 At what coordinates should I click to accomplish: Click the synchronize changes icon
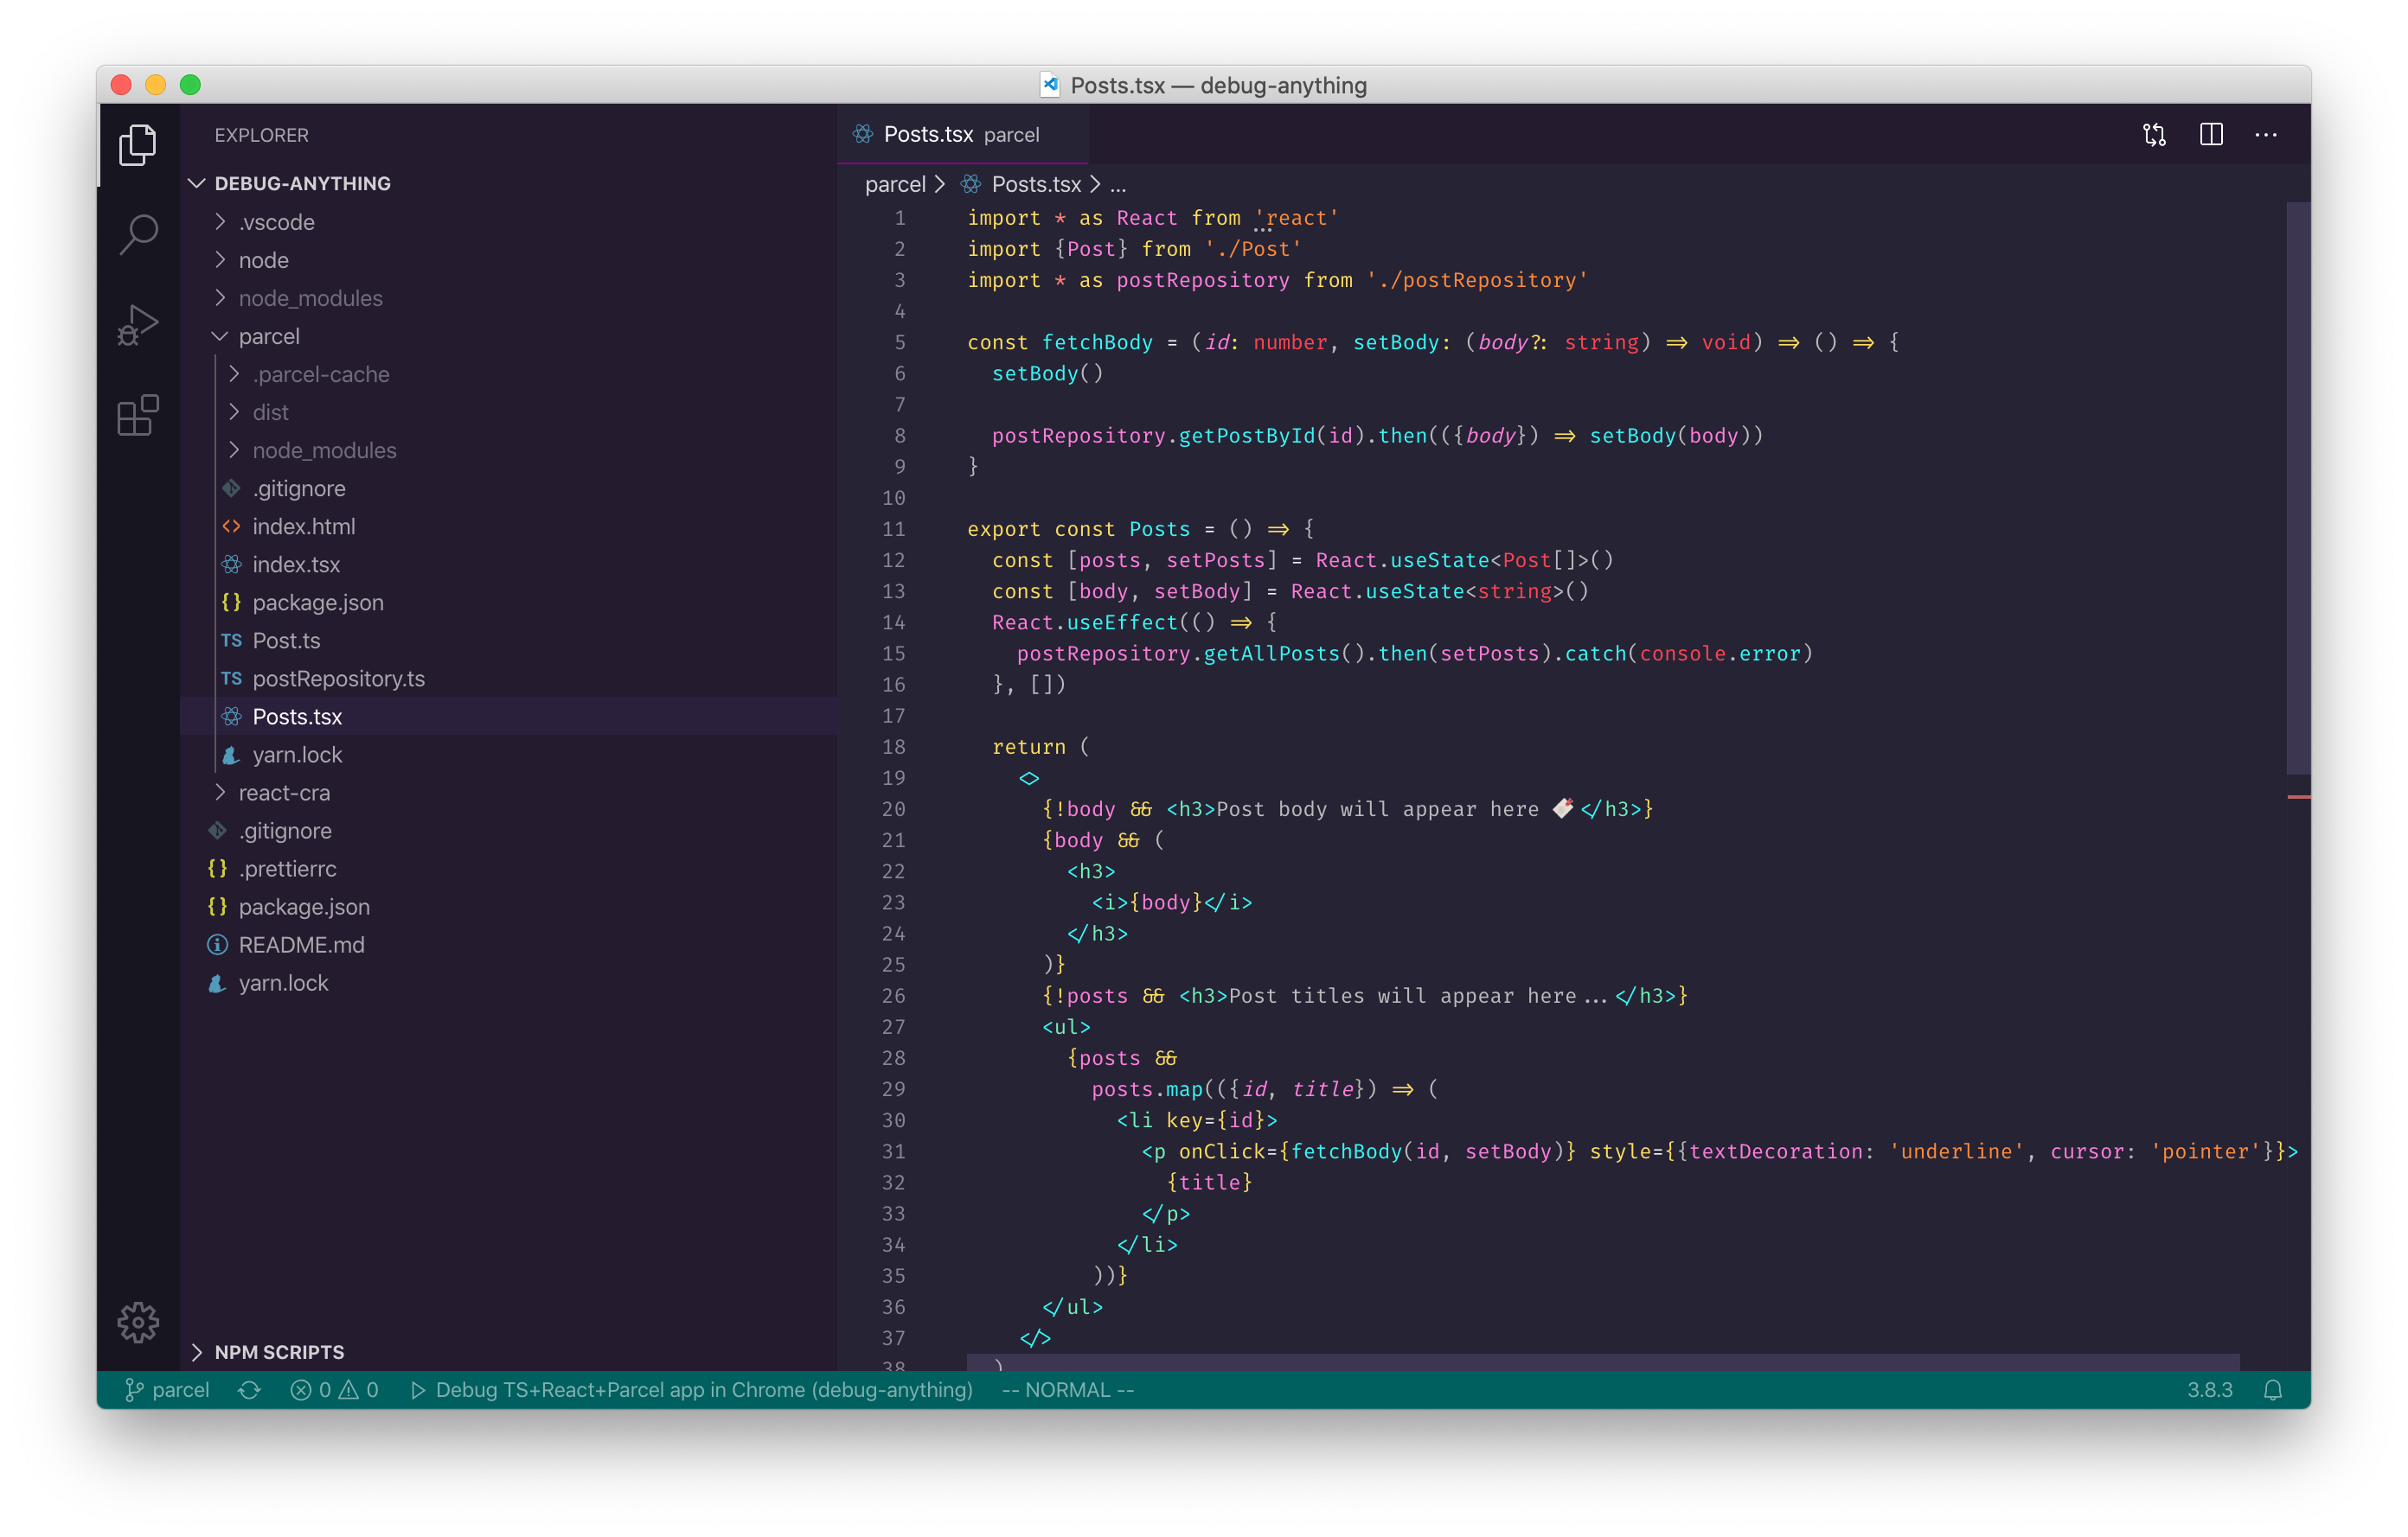pyautogui.click(x=249, y=1390)
